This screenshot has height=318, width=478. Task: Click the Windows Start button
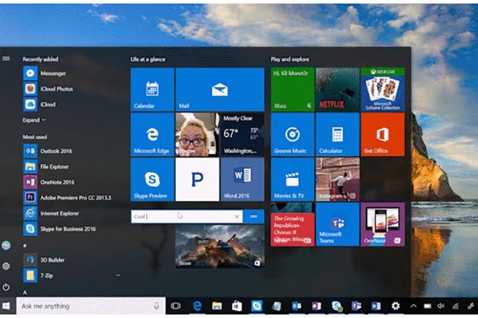point(7,306)
